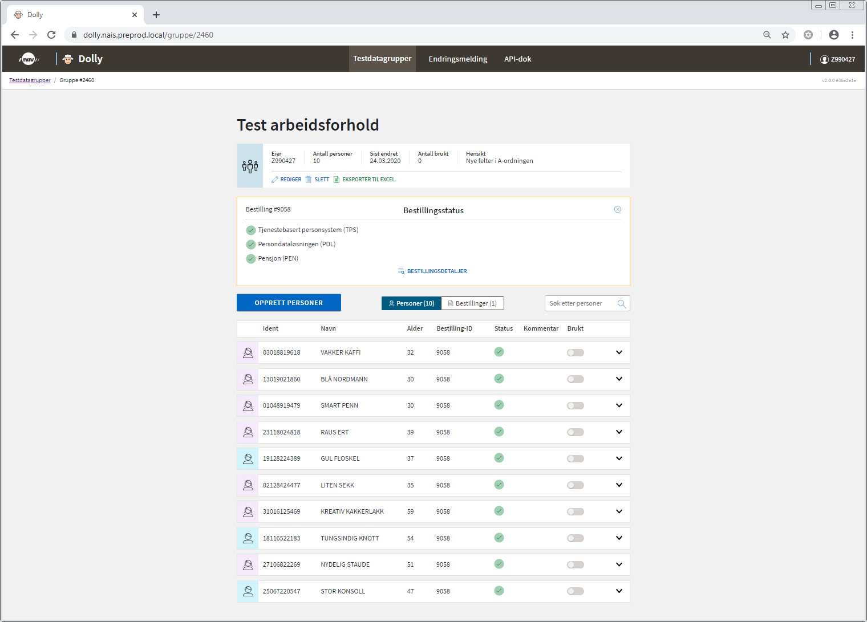867x622 pixels.
Task: Toggle Brukt switch for KREATIV KAKKERLAKK
Action: pos(576,511)
